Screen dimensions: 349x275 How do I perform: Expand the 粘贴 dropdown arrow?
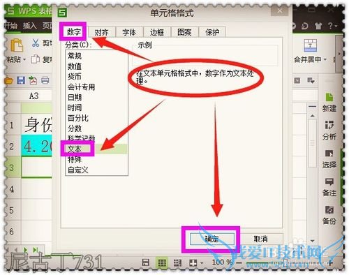24,60
